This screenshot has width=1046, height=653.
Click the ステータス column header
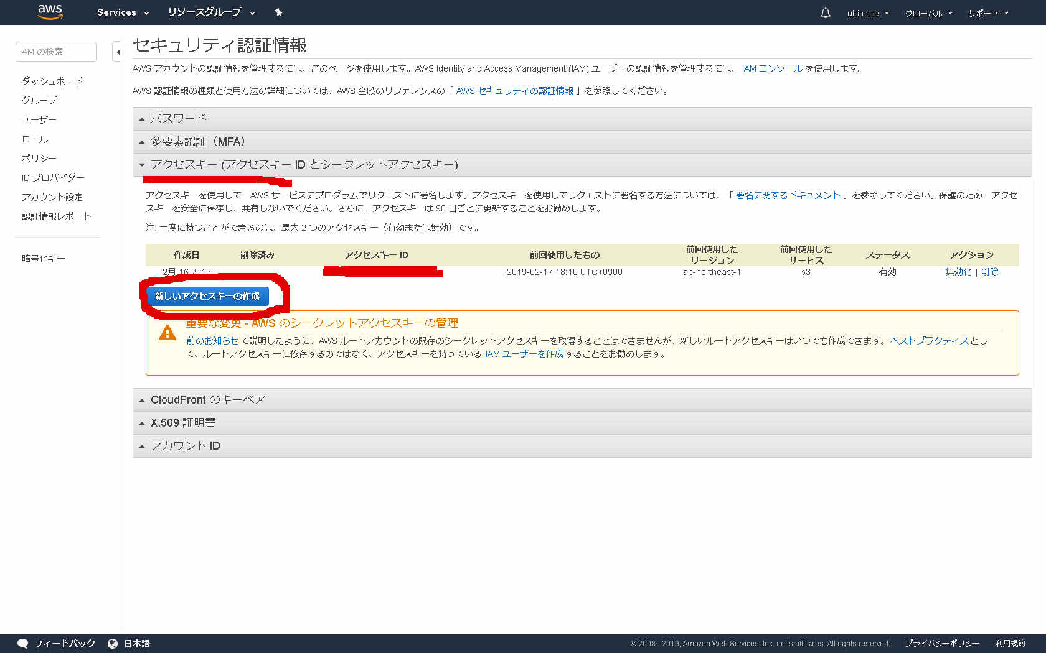(x=888, y=255)
